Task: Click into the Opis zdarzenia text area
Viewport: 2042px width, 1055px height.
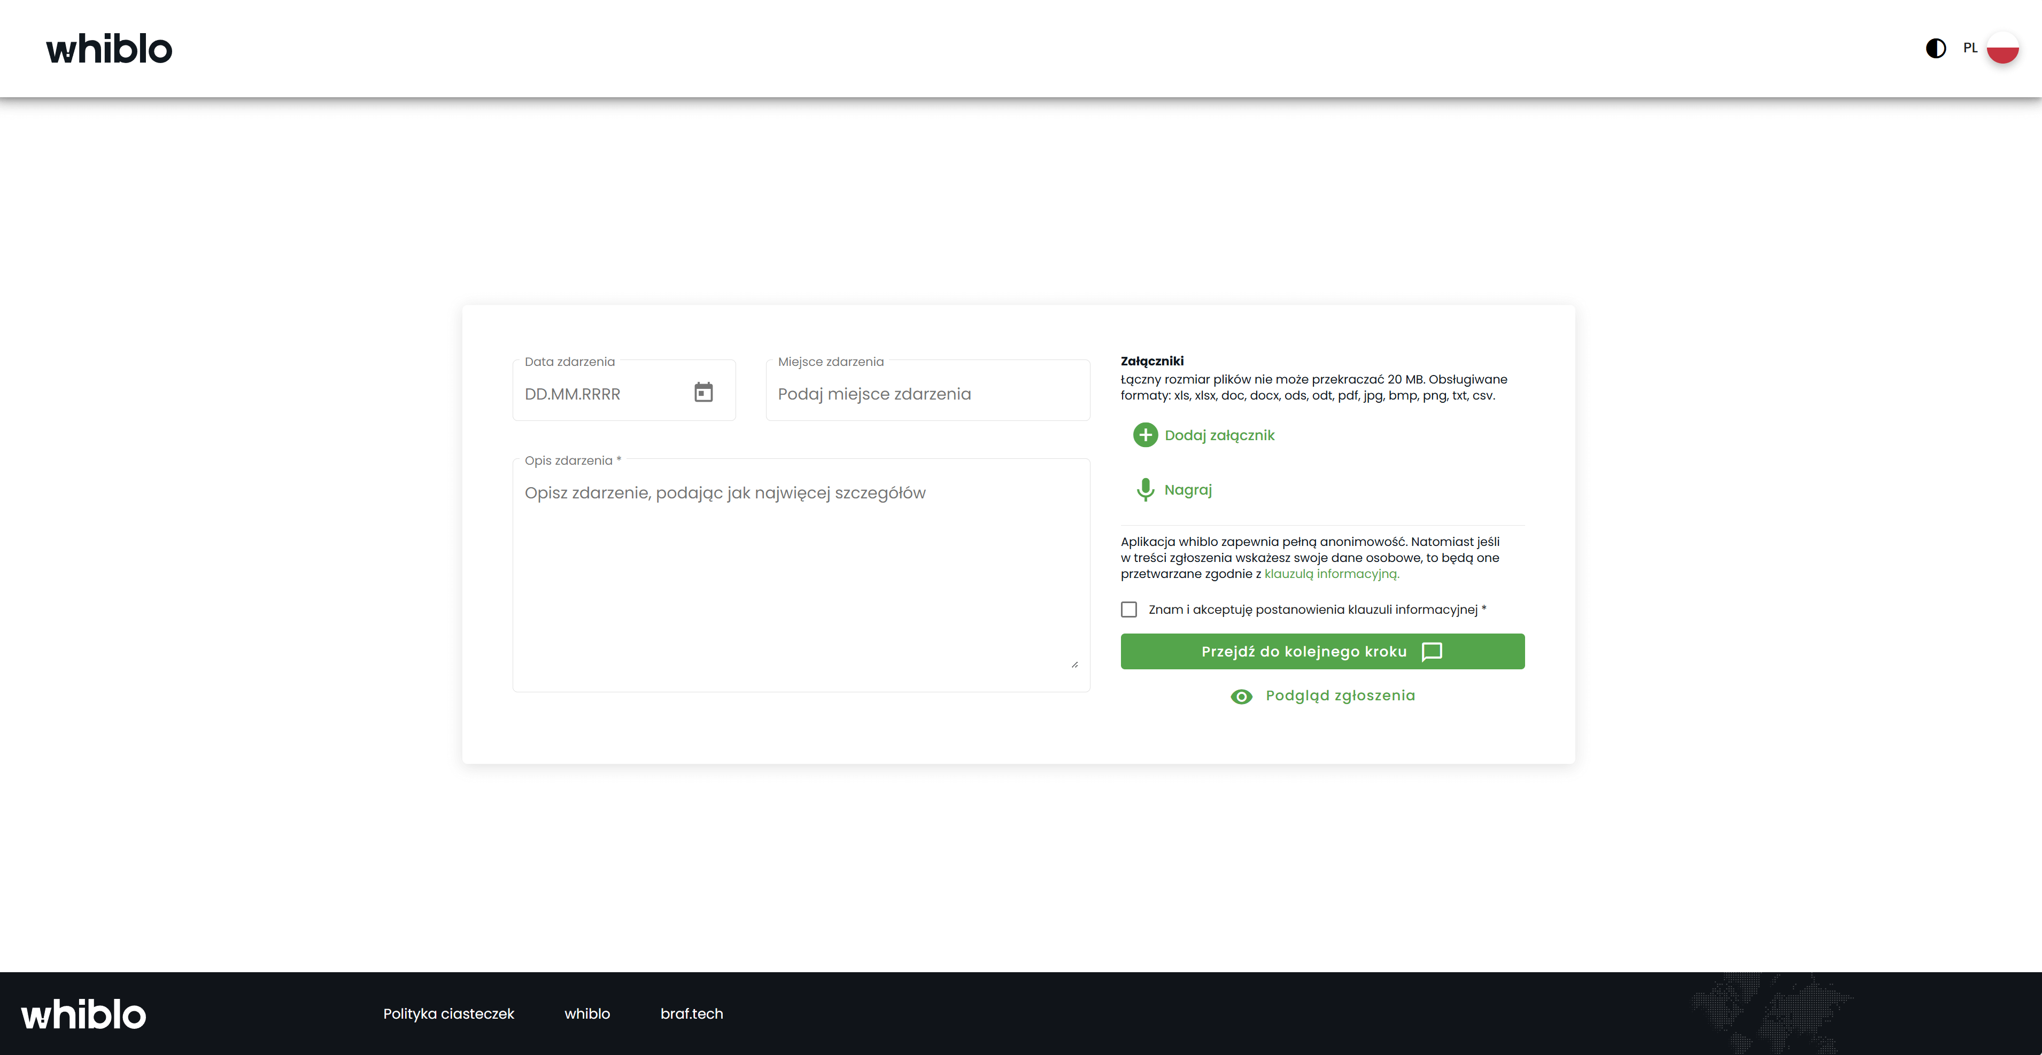Action: click(801, 575)
